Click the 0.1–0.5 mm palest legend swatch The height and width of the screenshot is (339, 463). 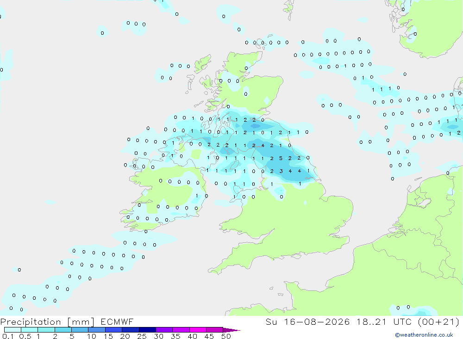click(x=13, y=330)
